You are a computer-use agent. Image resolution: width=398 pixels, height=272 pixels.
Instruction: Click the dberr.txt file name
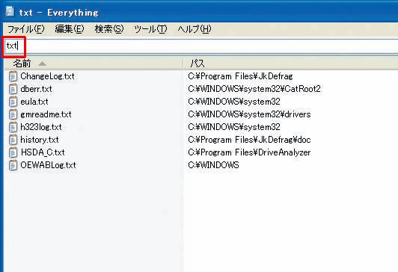tap(36, 89)
